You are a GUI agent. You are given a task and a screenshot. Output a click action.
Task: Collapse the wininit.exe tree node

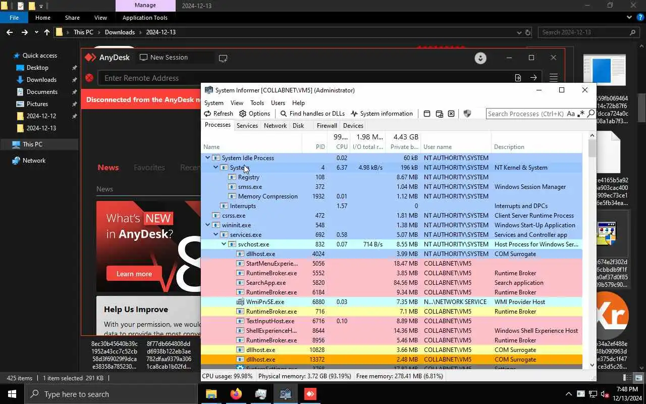click(x=207, y=225)
